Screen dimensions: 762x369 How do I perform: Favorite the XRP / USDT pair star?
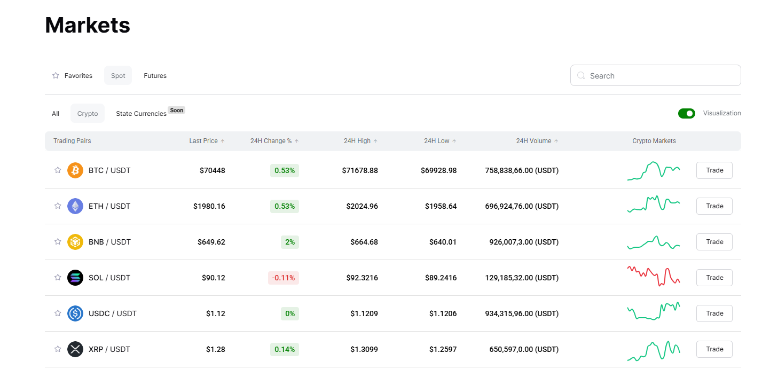pyautogui.click(x=58, y=349)
